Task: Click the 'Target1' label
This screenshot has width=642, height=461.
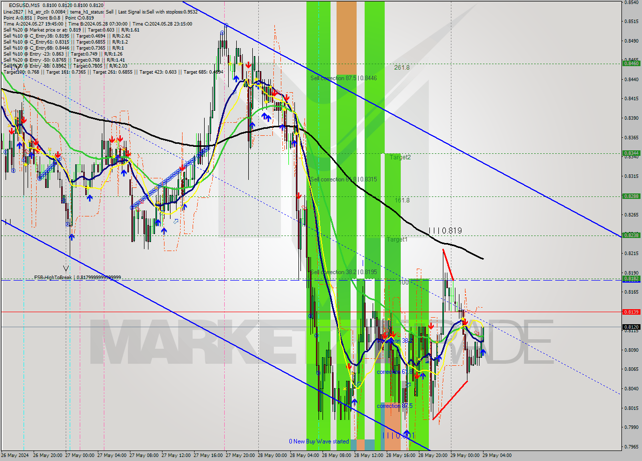Action: pyautogui.click(x=397, y=240)
